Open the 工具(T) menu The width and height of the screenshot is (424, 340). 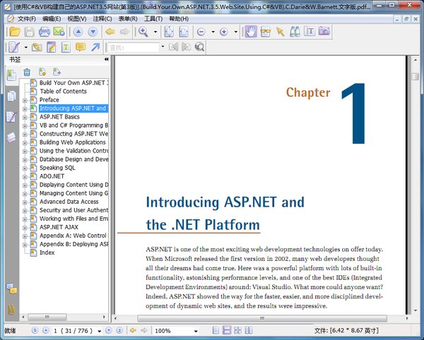pos(153,19)
